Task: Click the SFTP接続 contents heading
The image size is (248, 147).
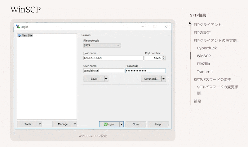Action: 198,15
